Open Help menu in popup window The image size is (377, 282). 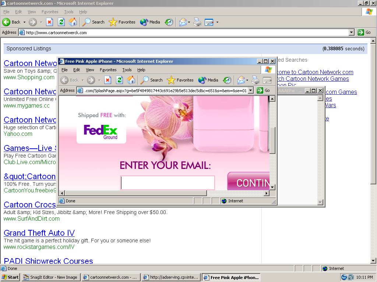point(141,70)
